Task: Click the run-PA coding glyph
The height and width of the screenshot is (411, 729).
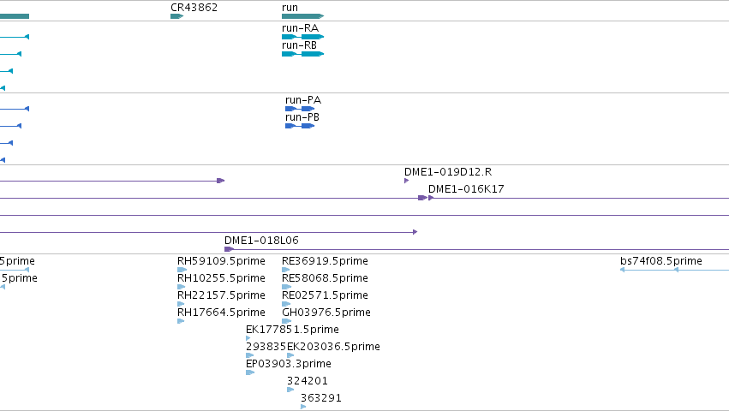Action: pos(300,109)
